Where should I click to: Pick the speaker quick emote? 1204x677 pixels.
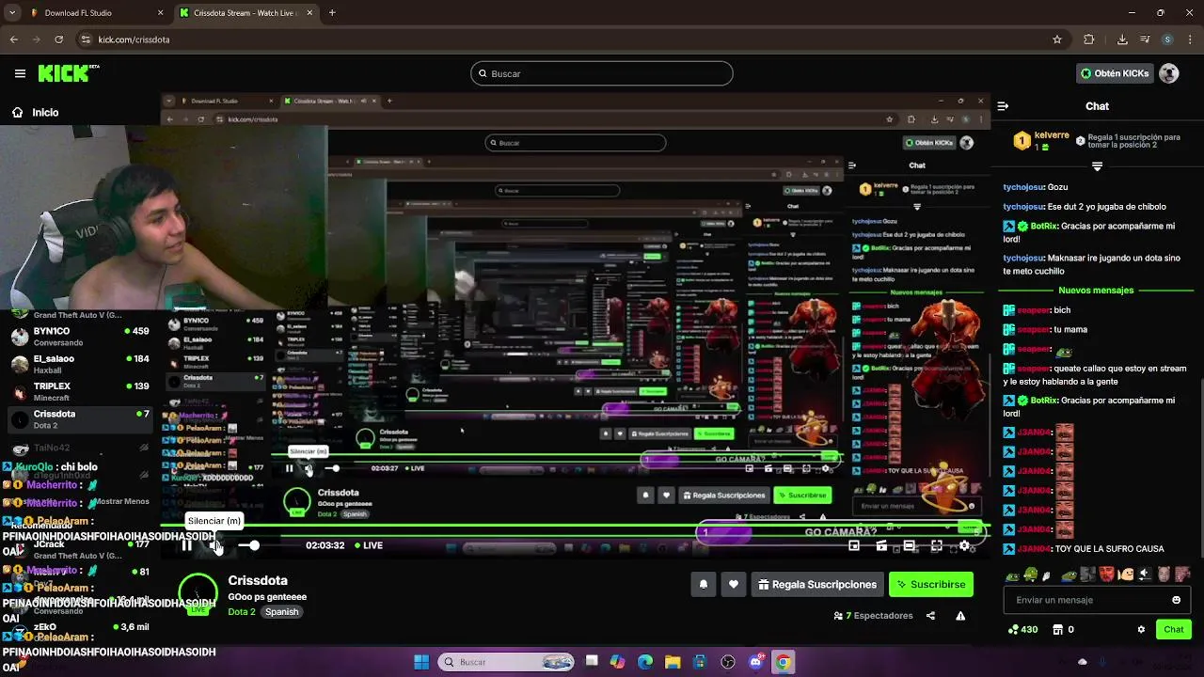click(1147, 575)
